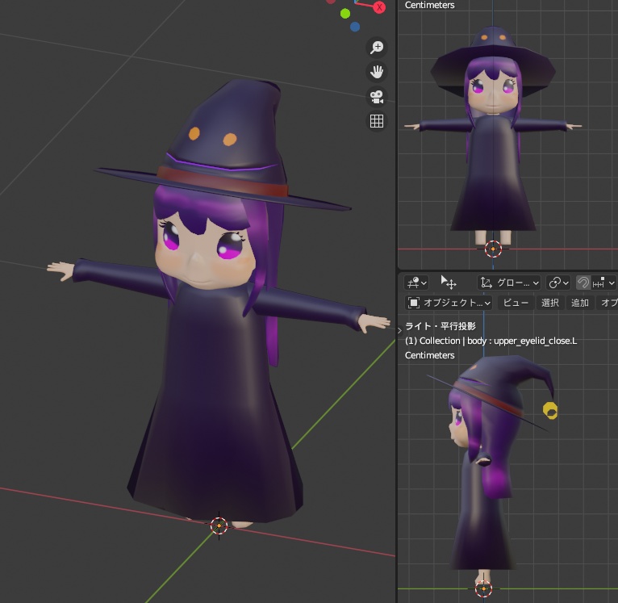
Task: Open the 追加 menu
Action: point(580,303)
